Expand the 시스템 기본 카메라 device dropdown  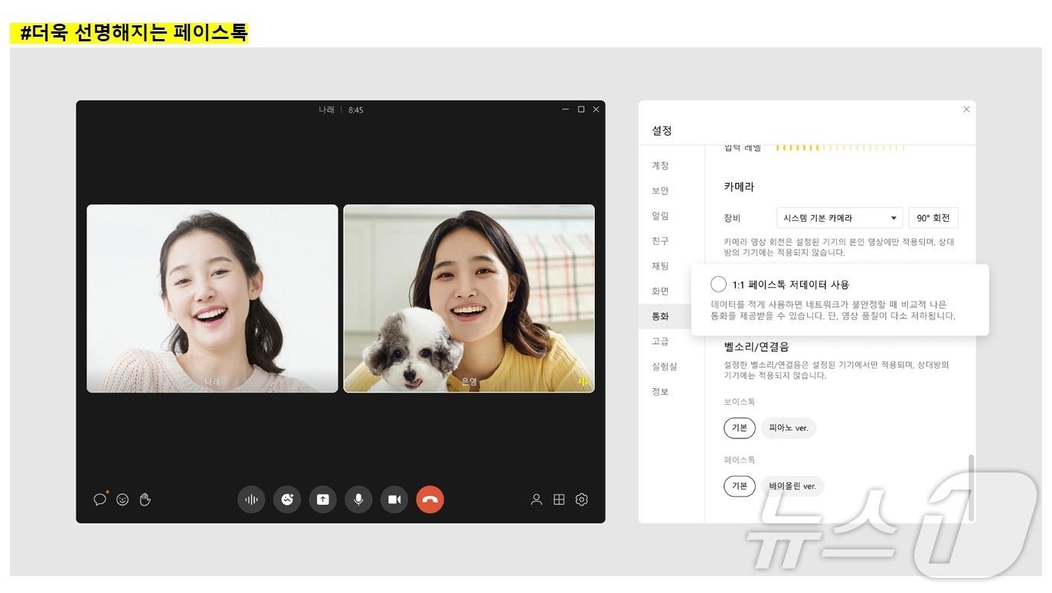pyautogui.click(x=839, y=218)
